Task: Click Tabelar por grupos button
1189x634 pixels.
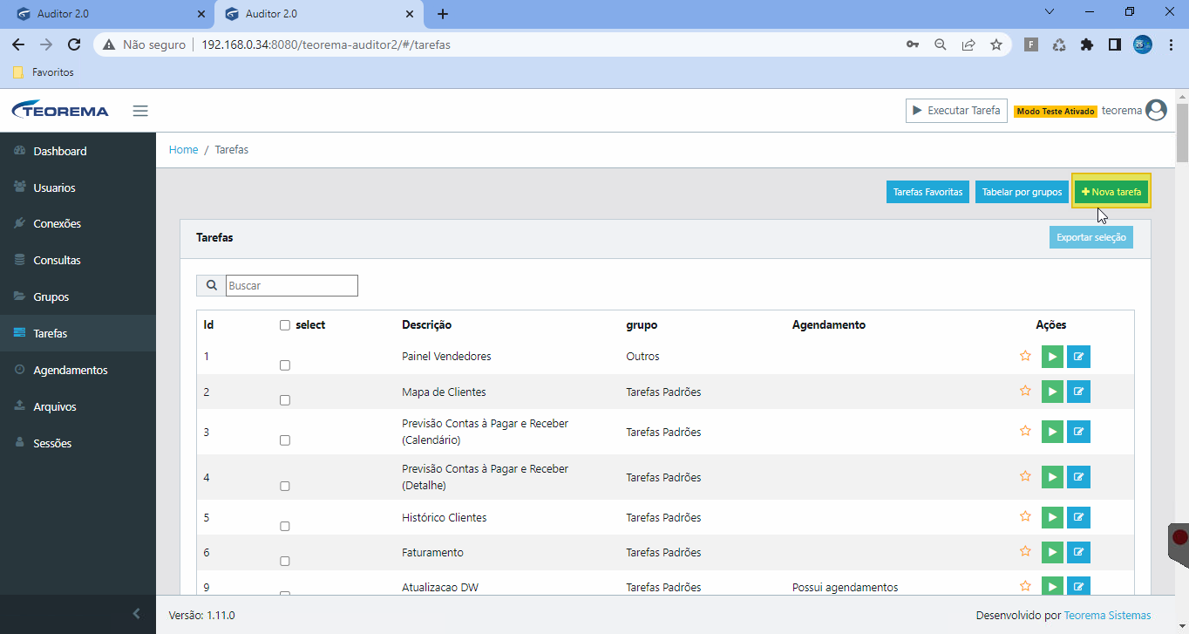Action: (1022, 192)
